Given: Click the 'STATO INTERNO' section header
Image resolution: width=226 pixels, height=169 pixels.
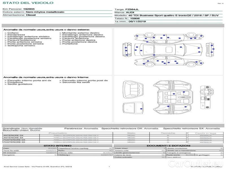Looking at the screenshot, I should point(57,146).
